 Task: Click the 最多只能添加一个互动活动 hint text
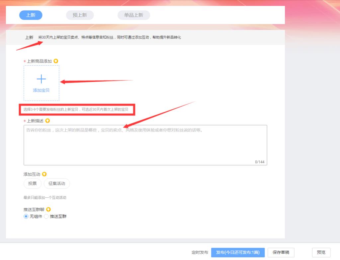point(45,198)
